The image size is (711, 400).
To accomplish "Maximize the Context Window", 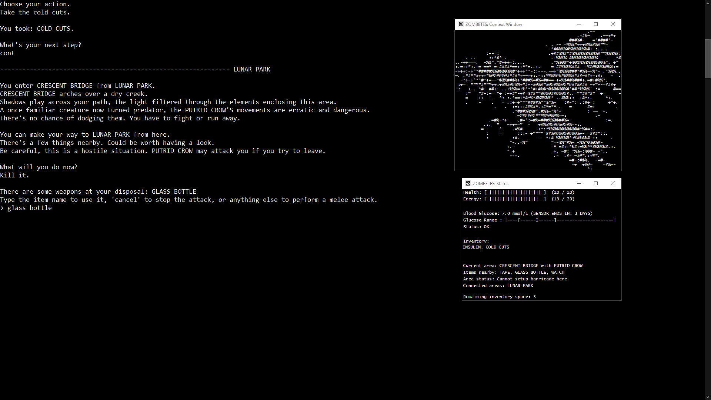I will click(x=596, y=24).
